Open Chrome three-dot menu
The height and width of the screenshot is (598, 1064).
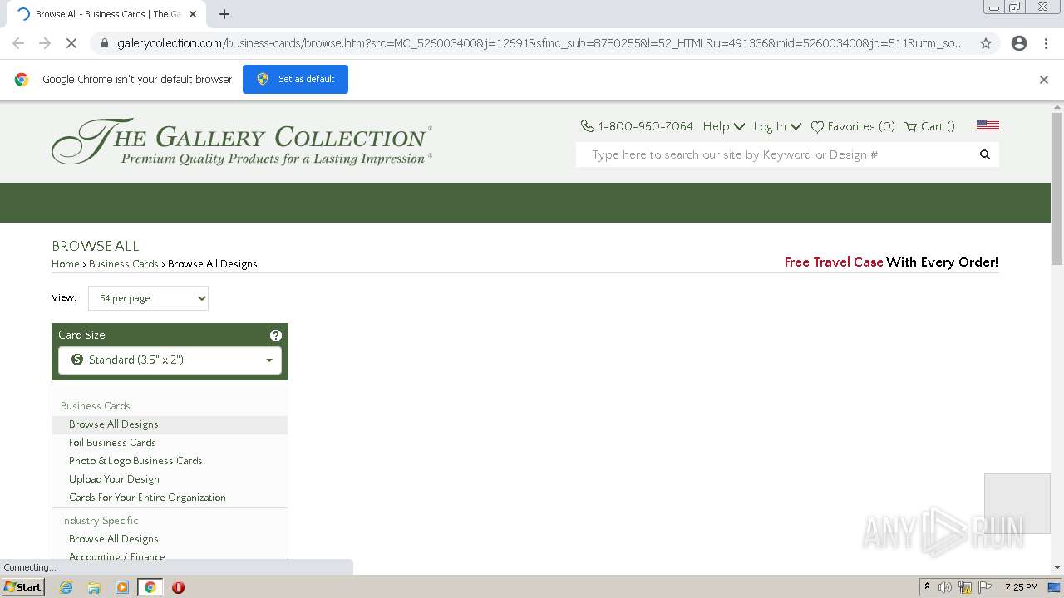tap(1047, 43)
